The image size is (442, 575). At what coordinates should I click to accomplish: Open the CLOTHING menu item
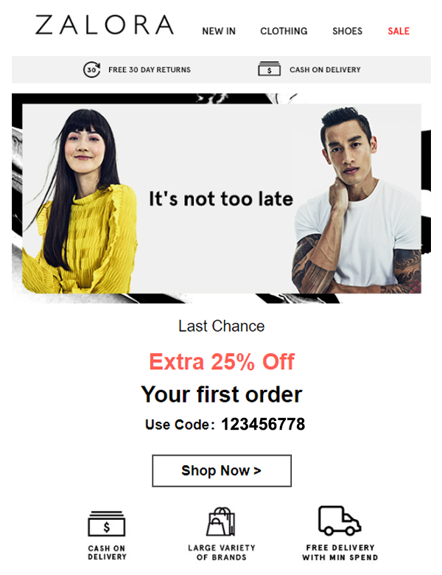pos(284,31)
